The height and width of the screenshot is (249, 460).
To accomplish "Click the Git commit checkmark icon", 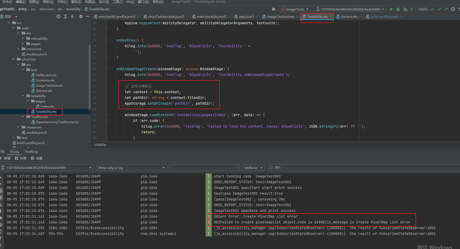I will tap(439, 9).
